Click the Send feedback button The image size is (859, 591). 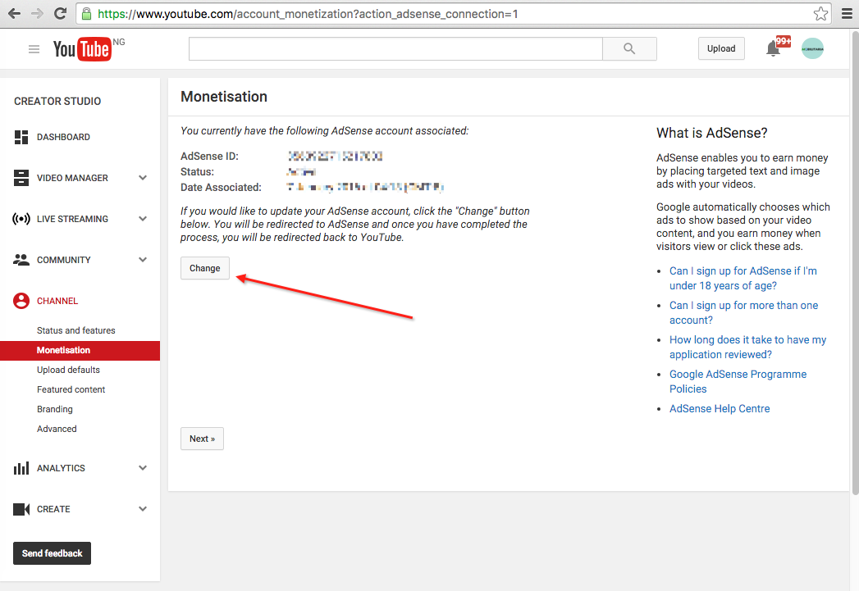52,553
